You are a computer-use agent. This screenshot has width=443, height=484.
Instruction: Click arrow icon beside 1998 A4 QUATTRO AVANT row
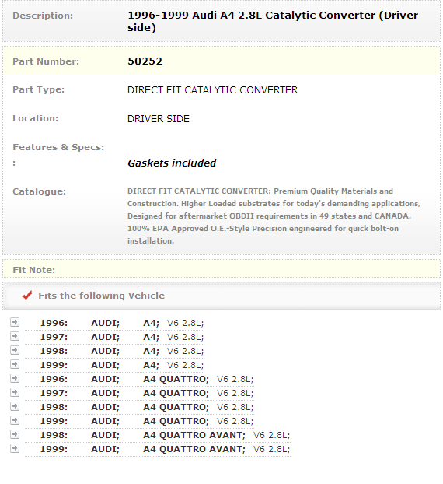(15, 435)
